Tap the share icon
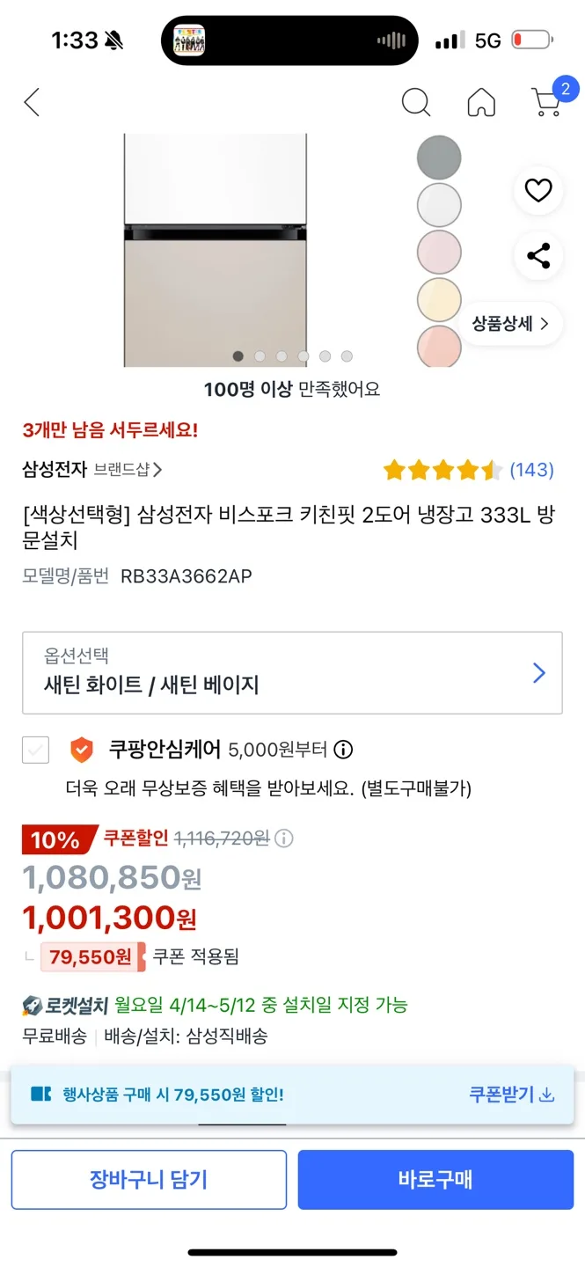Image resolution: width=585 pixels, height=1267 pixels. click(538, 256)
